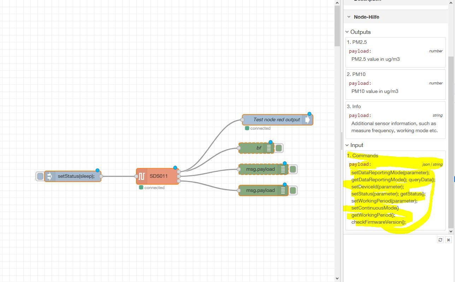
Task: Click the refresh icon below help panel
Action: point(440,240)
